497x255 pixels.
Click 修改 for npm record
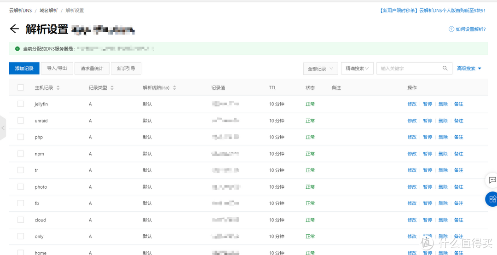[x=412, y=154]
